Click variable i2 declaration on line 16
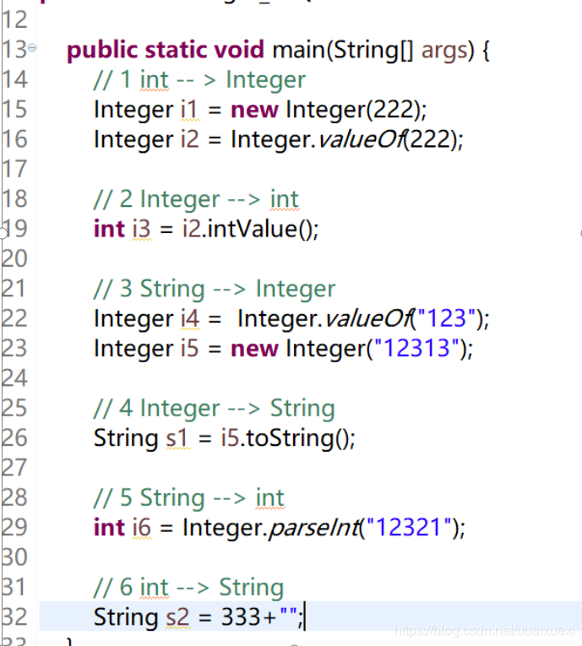The width and height of the screenshot is (582, 646). coord(189,139)
